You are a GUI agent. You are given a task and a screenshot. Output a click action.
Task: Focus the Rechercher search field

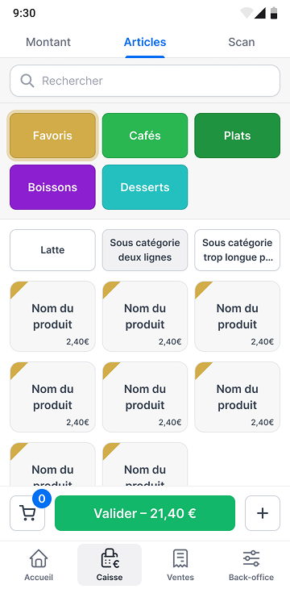click(145, 81)
